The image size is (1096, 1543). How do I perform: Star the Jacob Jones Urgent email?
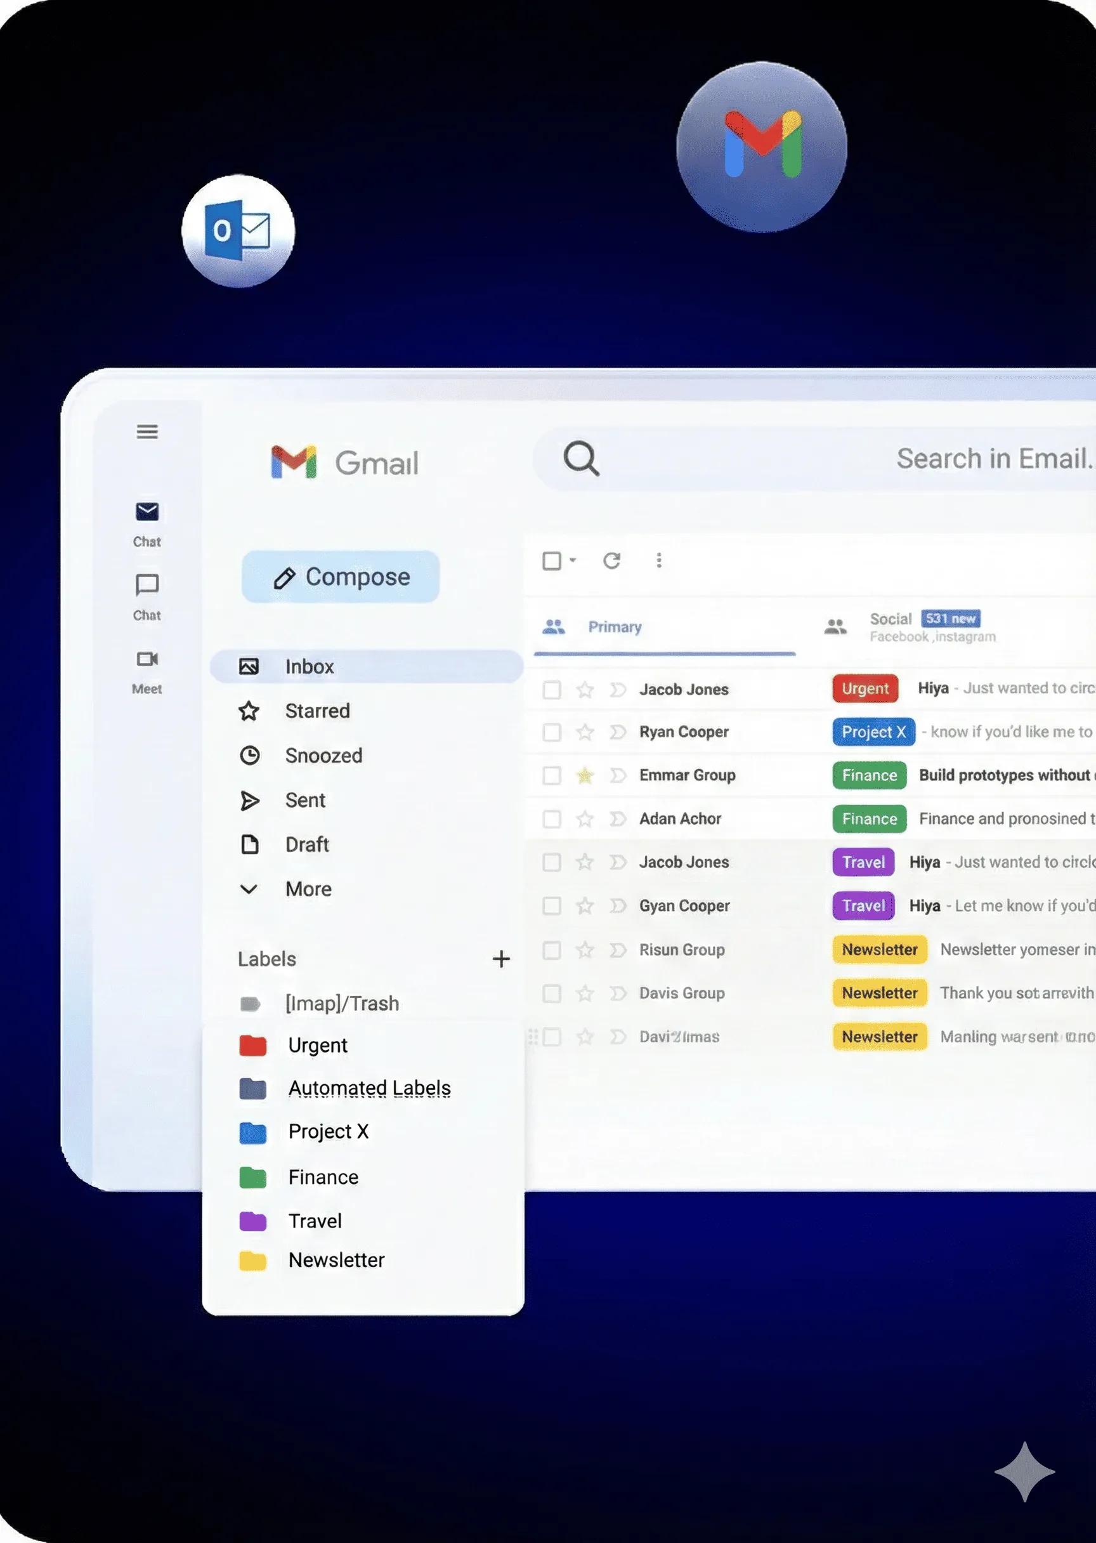click(x=584, y=689)
